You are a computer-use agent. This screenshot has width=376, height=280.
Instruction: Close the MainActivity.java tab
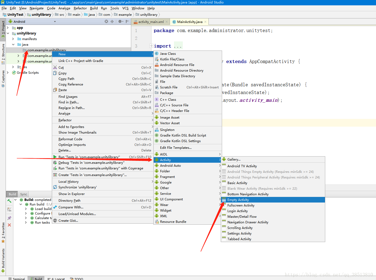point(206,22)
